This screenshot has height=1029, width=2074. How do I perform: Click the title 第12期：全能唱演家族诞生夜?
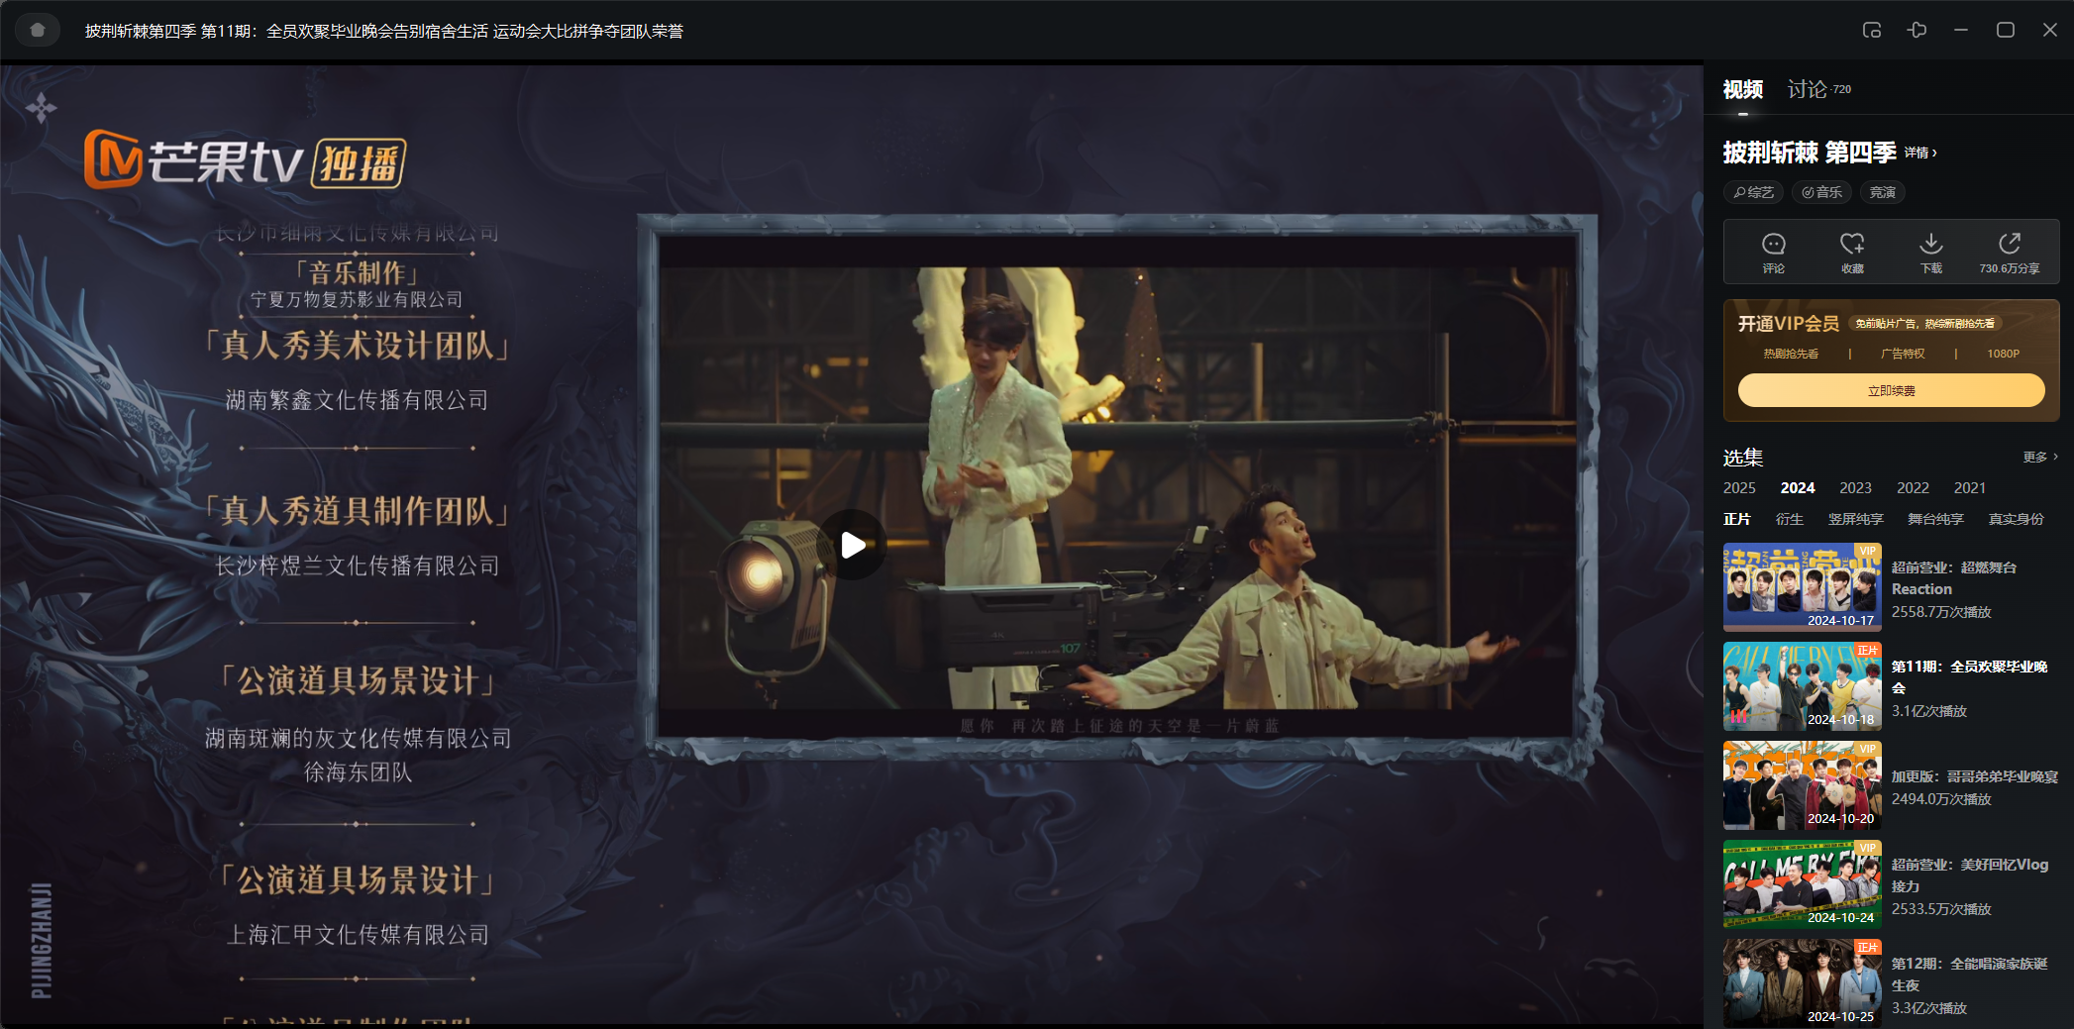coord(1970,975)
